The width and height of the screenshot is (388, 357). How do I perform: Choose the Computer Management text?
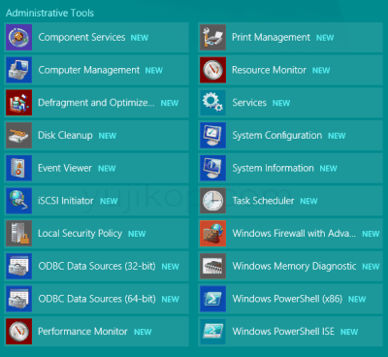click(x=89, y=70)
